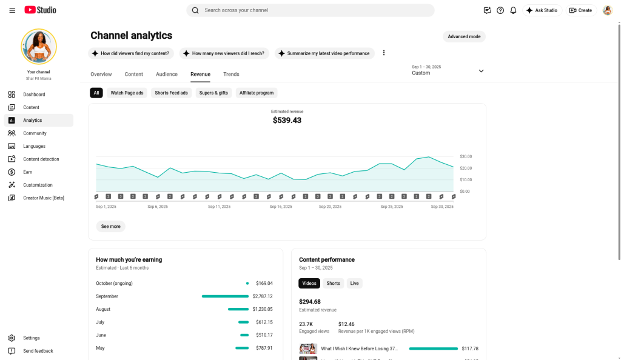621x360 pixels.
Task: Open Settings in the sidebar
Action: point(39,338)
